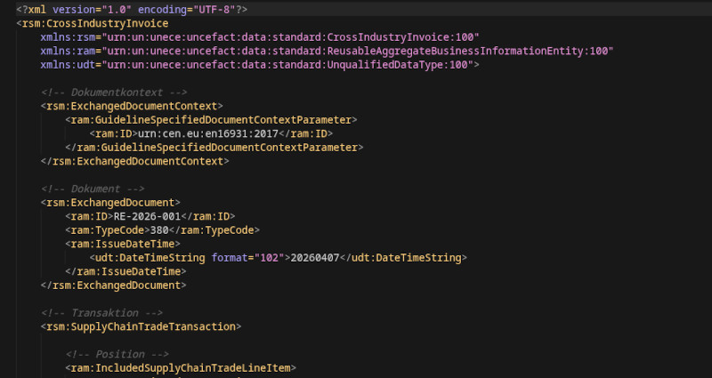The image size is (712, 378).
Task: Click the xmlns:udt namespace attribute
Action: [260, 65]
